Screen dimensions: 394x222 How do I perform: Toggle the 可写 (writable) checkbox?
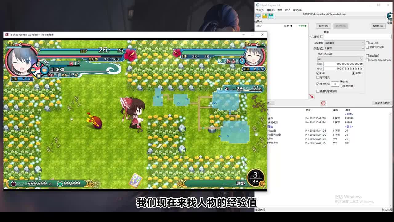(318, 73)
